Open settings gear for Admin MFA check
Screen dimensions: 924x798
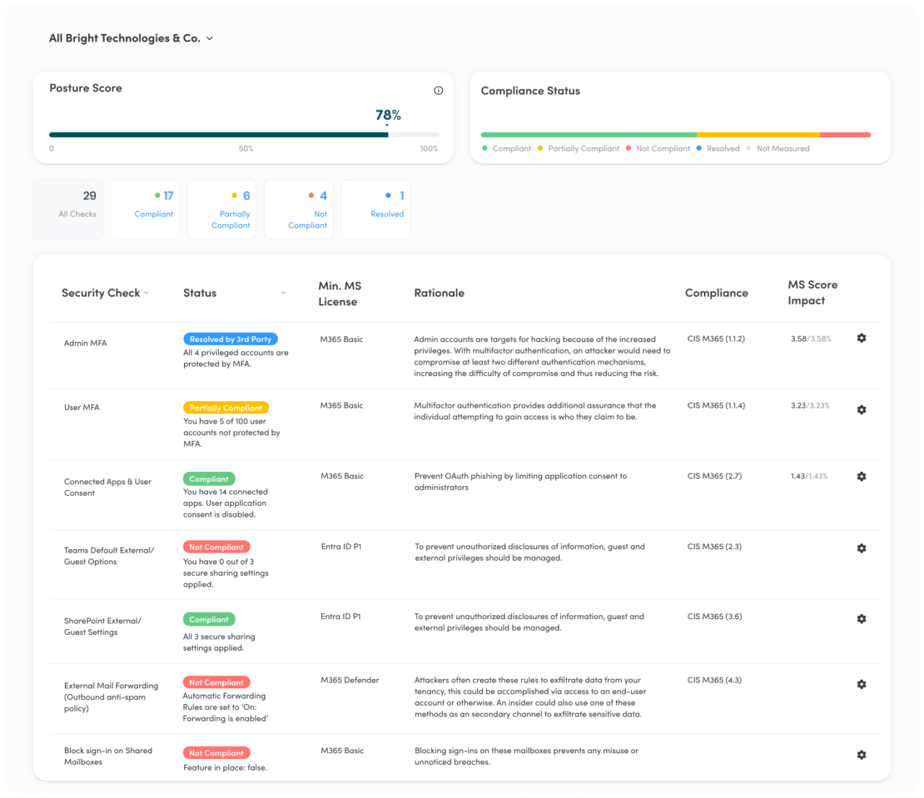pos(861,338)
